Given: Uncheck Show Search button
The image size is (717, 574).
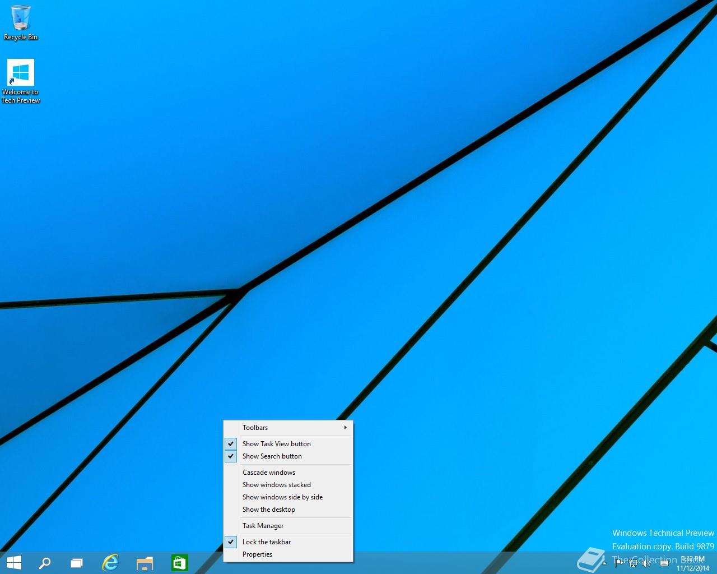Looking at the screenshot, I should (288, 456).
